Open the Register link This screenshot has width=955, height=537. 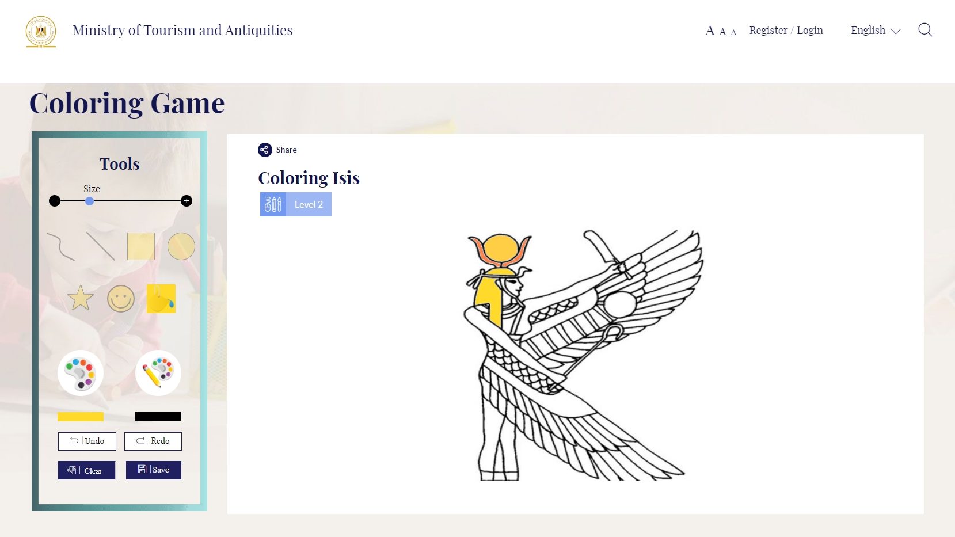click(x=768, y=31)
